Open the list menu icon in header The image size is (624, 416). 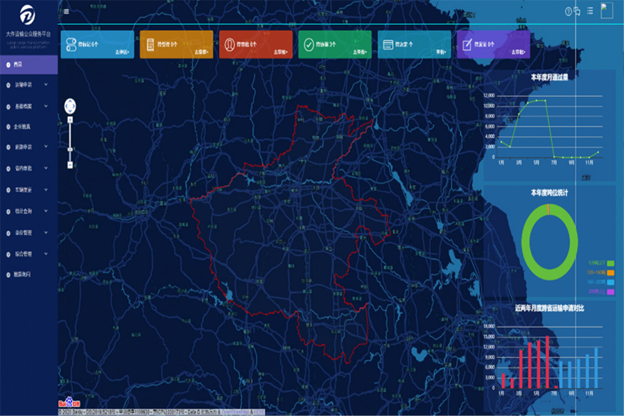click(590, 11)
